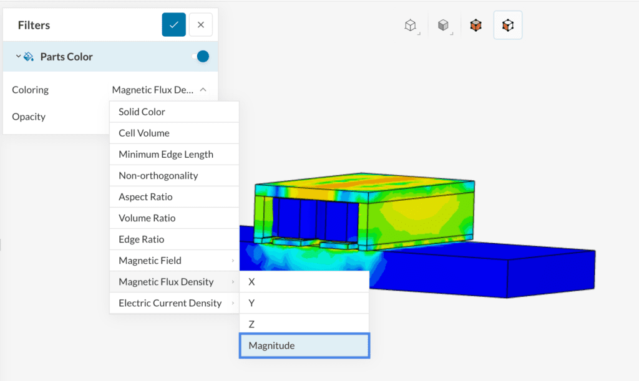Screen dimensions: 639x381
Task: Select the solid gray cube view icon
Action: tap(444, 26)
